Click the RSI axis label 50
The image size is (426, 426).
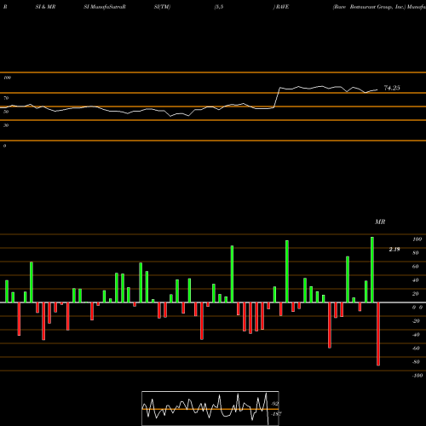(6, 112)
